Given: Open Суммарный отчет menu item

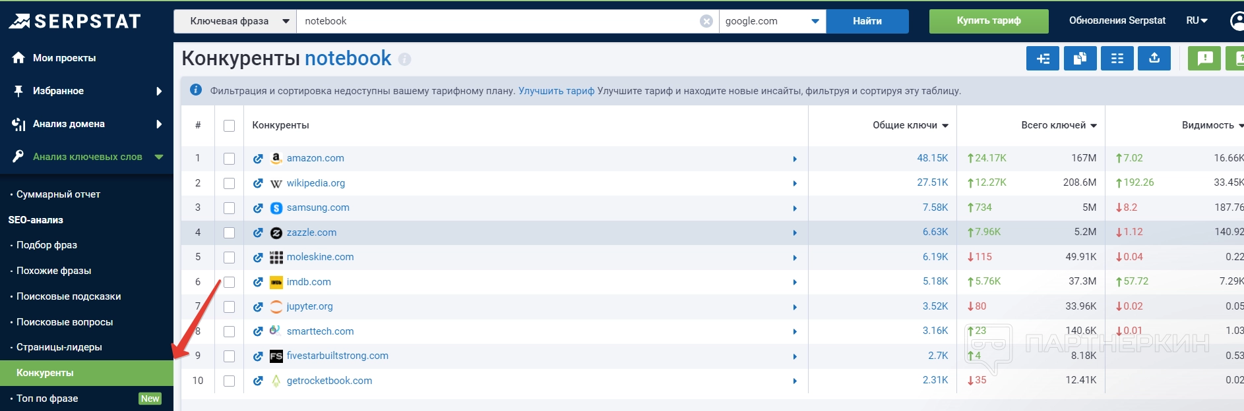Looking at the screenshot, I should [x=58, y=194].
